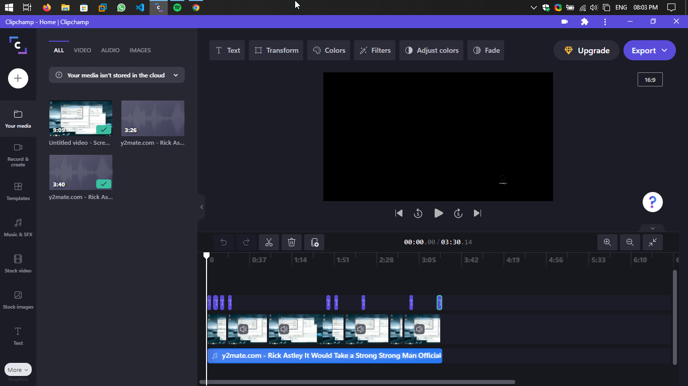The width and height of the screenshot is (688, 386).
Task: Open the Stock video library
Action: pyautogui.click(x=18, y=264)
